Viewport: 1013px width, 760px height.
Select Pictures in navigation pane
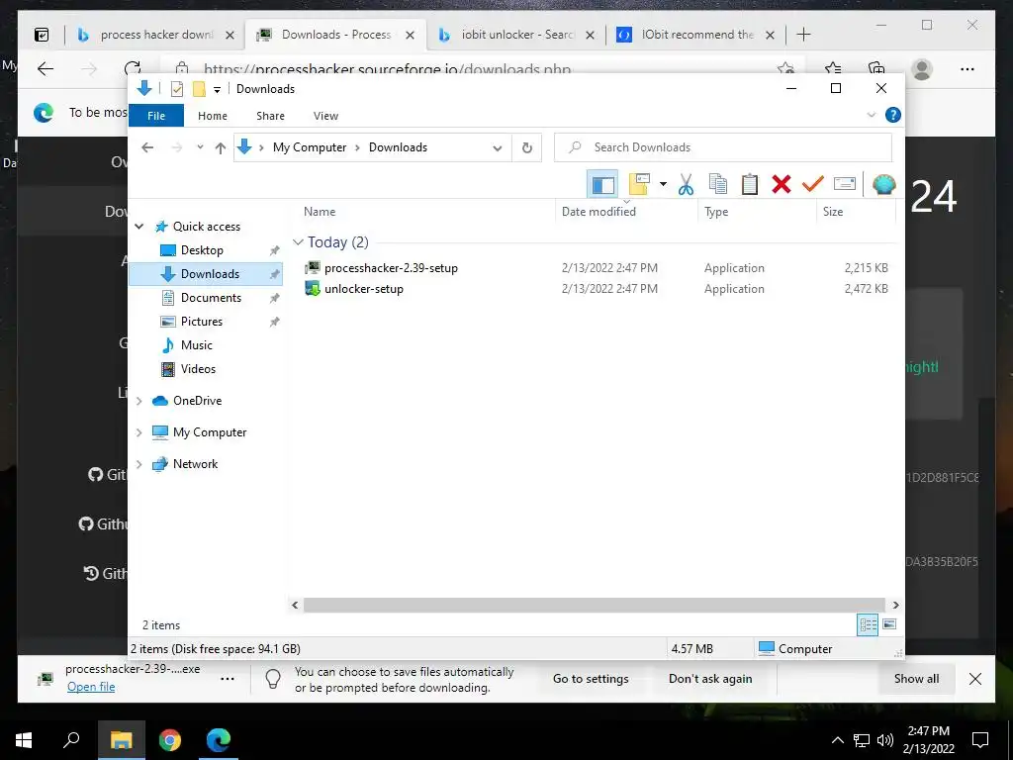(201, 322)
